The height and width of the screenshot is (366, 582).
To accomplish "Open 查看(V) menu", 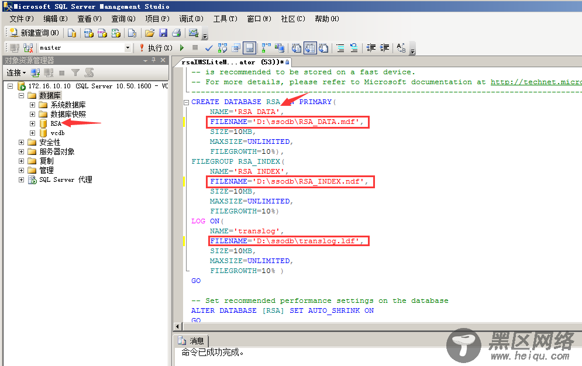I will pyautogui.click(x=89, y=19).
